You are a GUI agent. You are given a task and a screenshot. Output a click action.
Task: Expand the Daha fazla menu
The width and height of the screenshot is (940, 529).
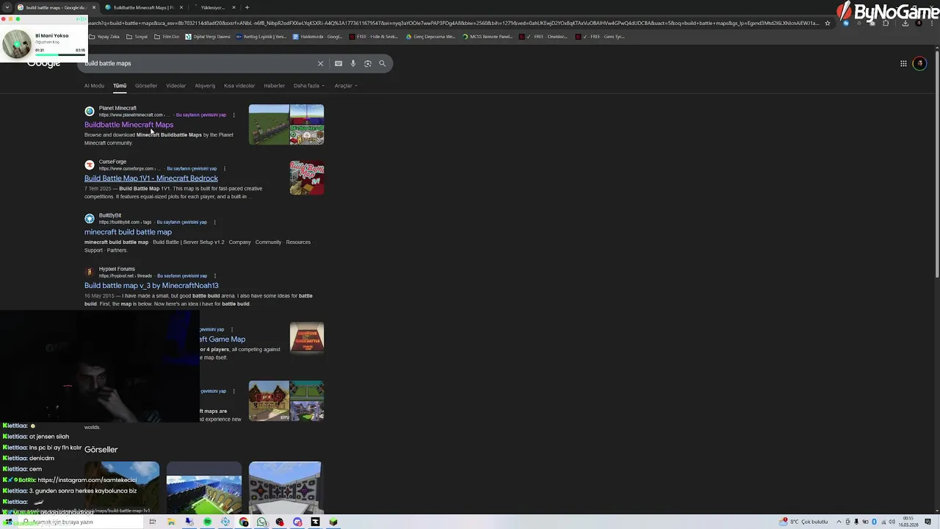tap(308, 85)
